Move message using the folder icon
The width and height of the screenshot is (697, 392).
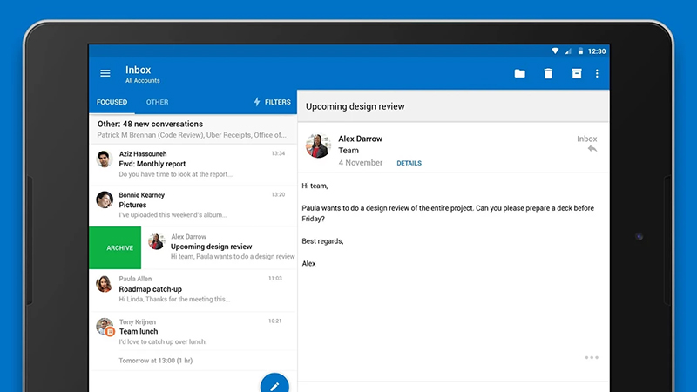[519, 73]
